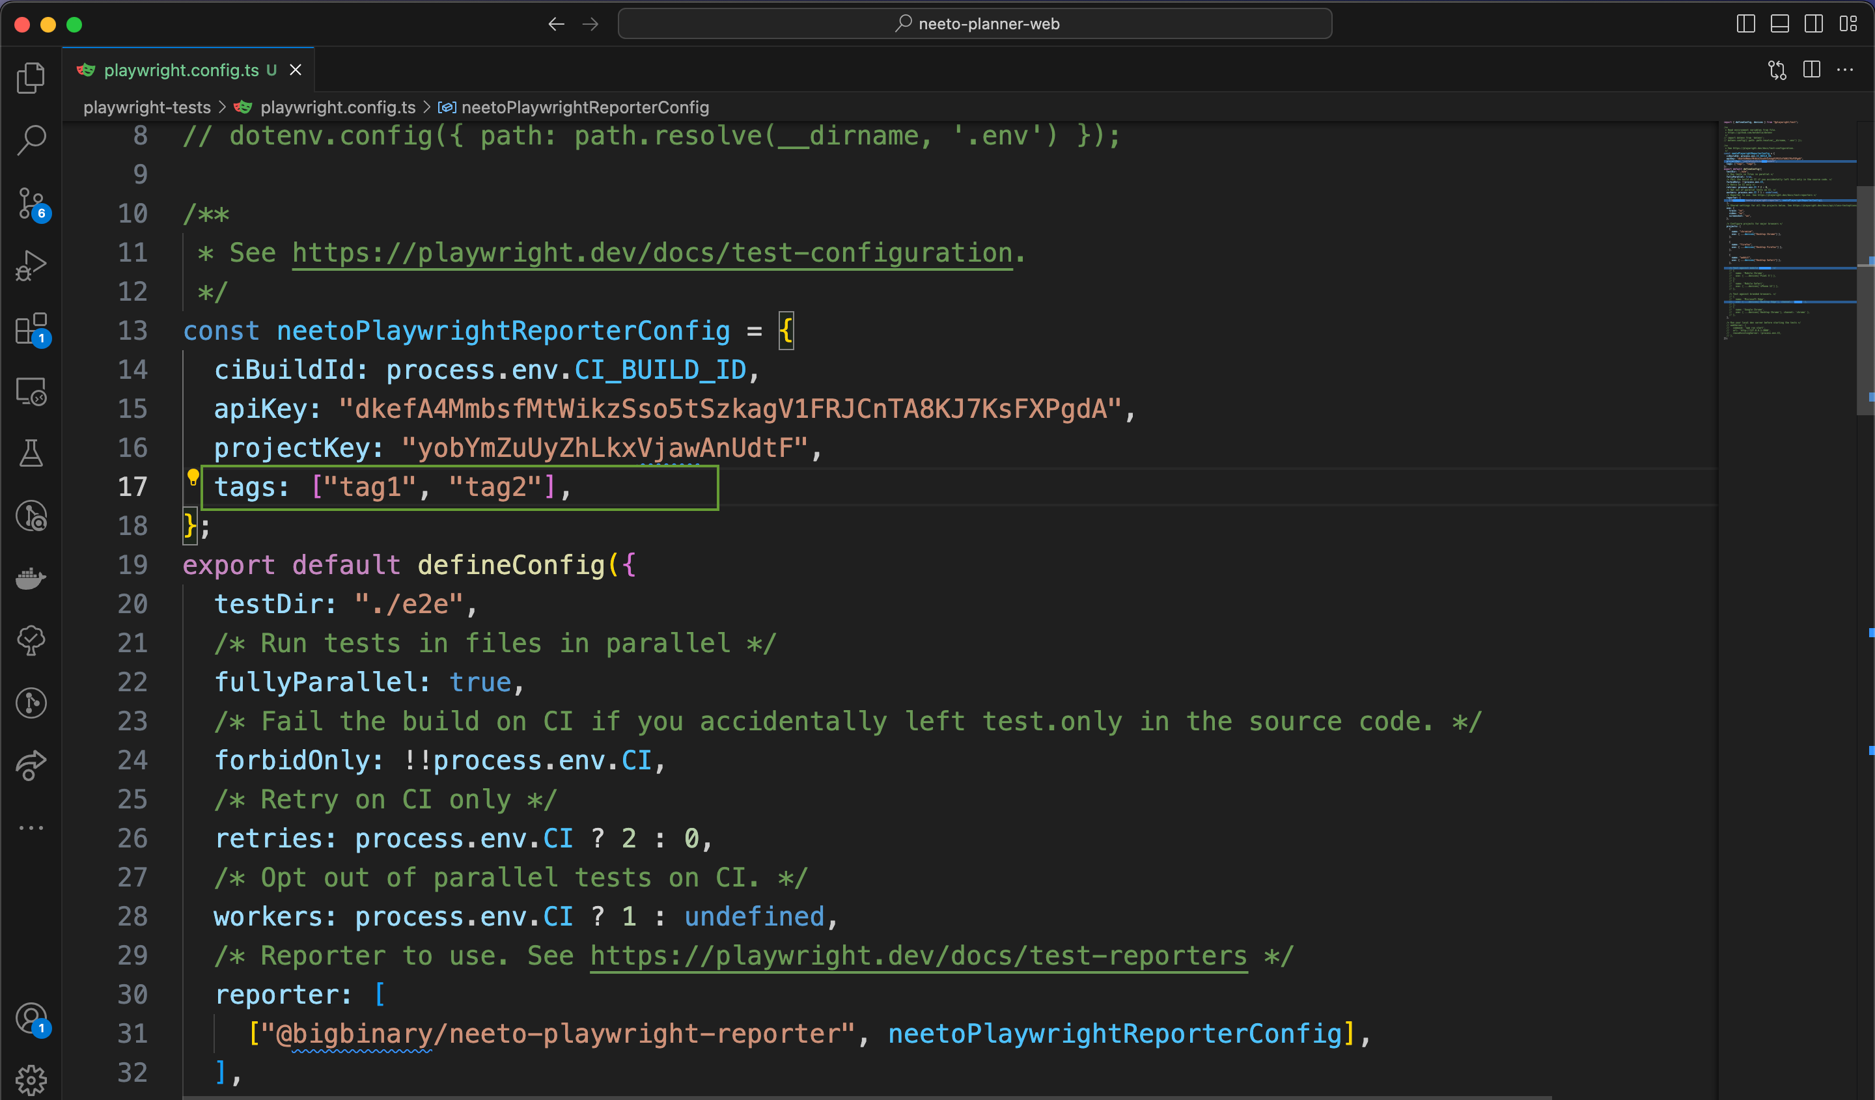Go forward in navigation history
The width and height of the screenshot is (1875, 1100).
point(590,24)
